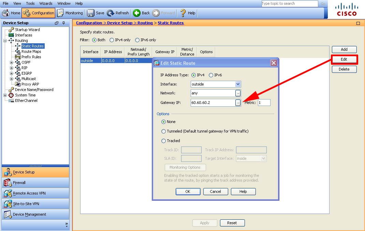Click the Add static route button
Image resolution: width=365 pixels, height=231 pixels.
[x=344, y=49]
